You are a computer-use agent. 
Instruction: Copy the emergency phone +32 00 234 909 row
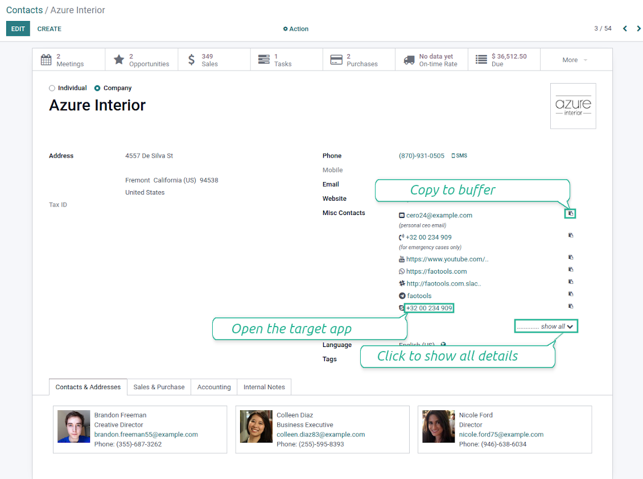[570, 236]
